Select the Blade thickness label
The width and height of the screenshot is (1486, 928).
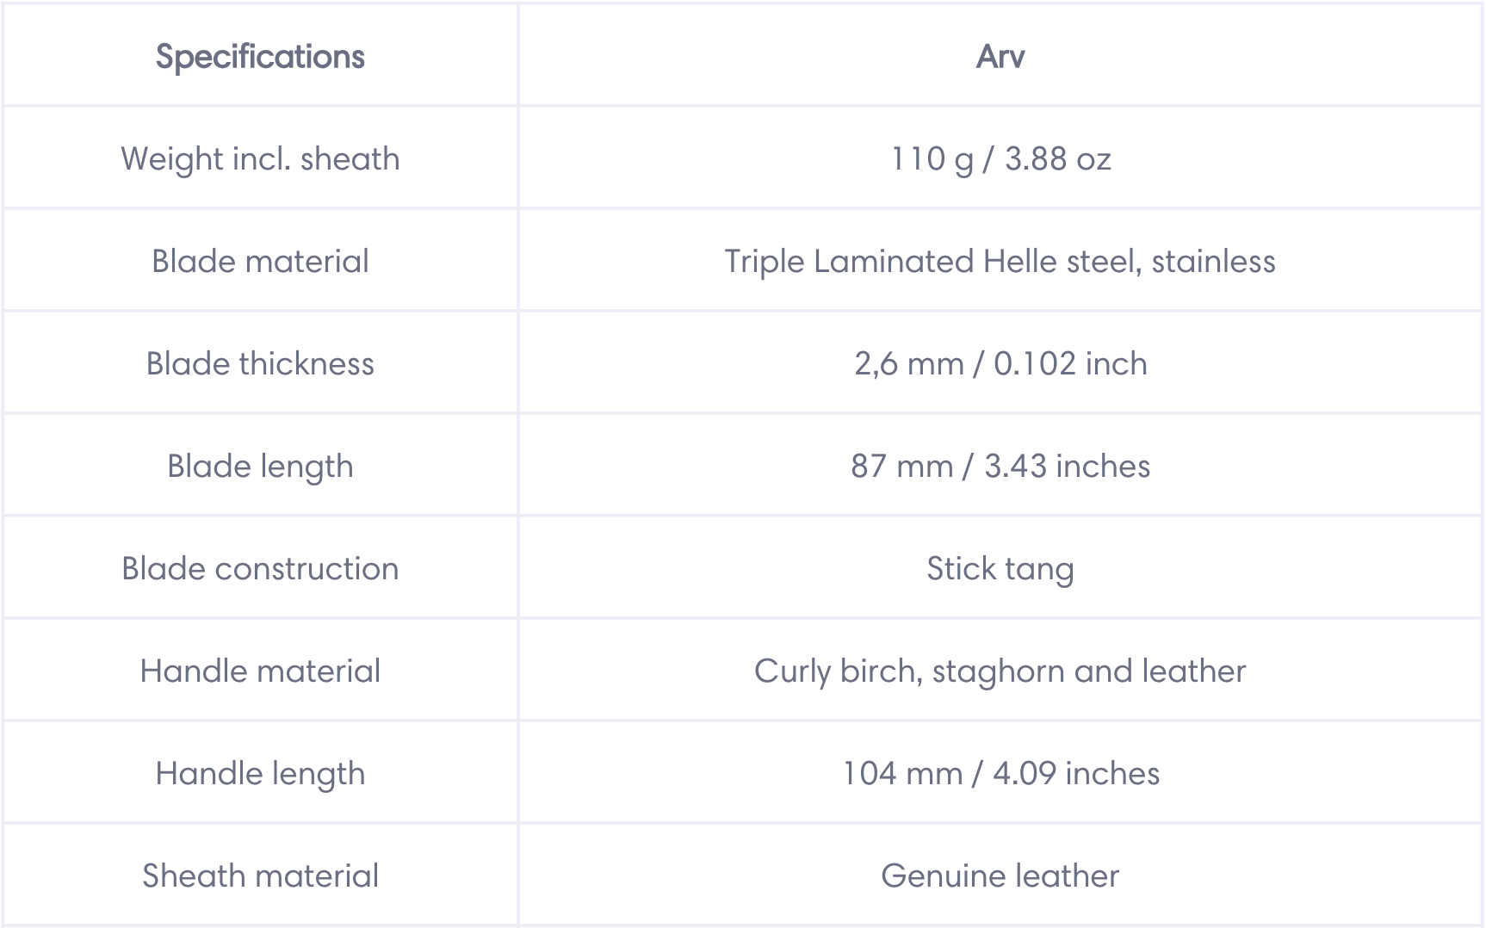click(260, 363)
